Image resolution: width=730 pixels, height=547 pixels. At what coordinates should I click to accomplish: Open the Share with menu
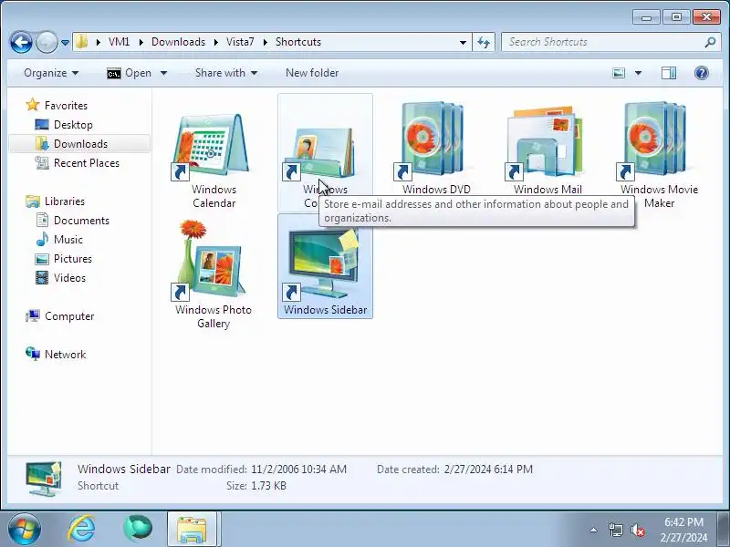pos(225,73)
